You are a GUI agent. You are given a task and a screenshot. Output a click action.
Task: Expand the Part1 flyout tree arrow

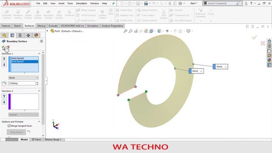pyautogui.click(x=47, y=31)
